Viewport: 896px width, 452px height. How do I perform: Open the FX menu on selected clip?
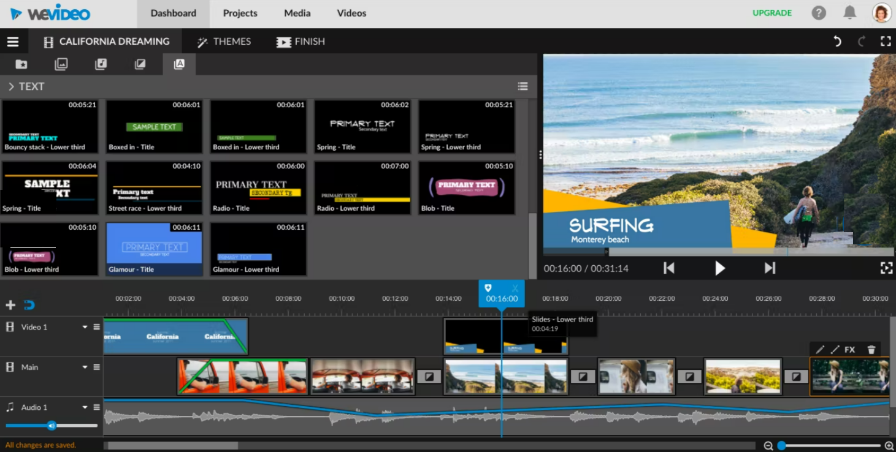[850, 350]
